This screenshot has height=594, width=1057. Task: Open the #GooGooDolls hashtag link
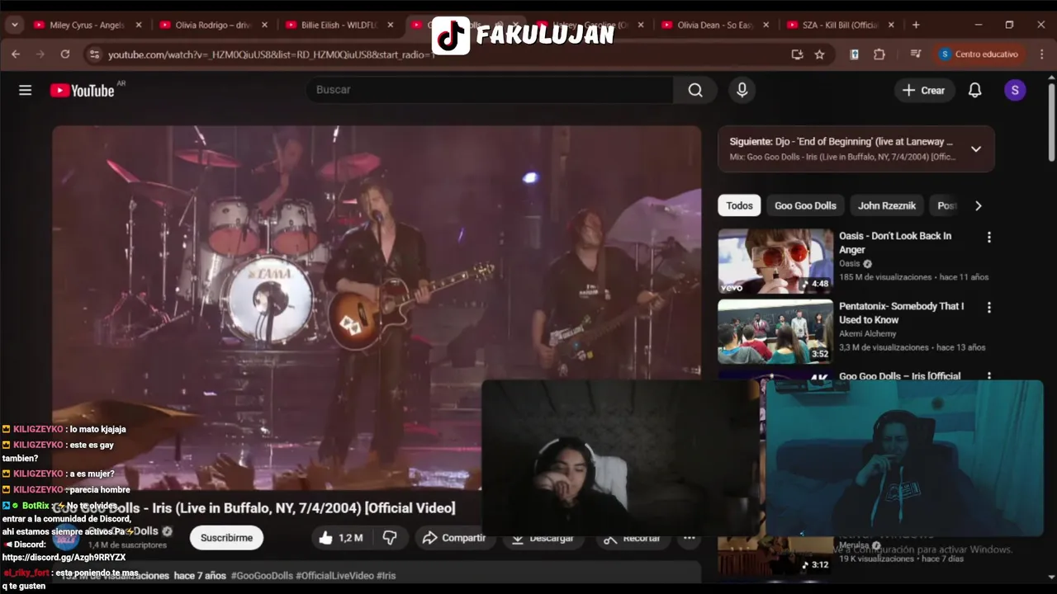(x=262, y=575)
